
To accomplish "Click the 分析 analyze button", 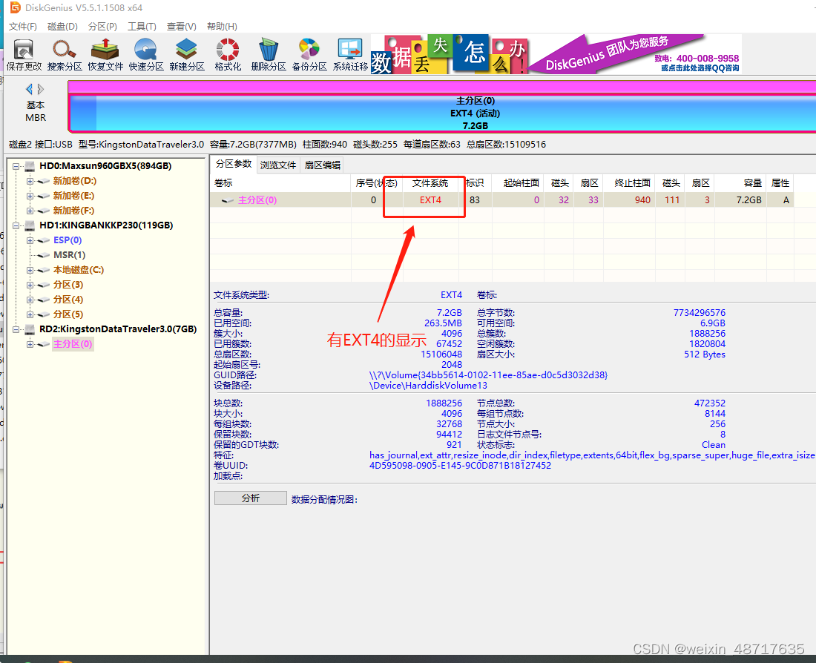I will (x=250, y=498).
